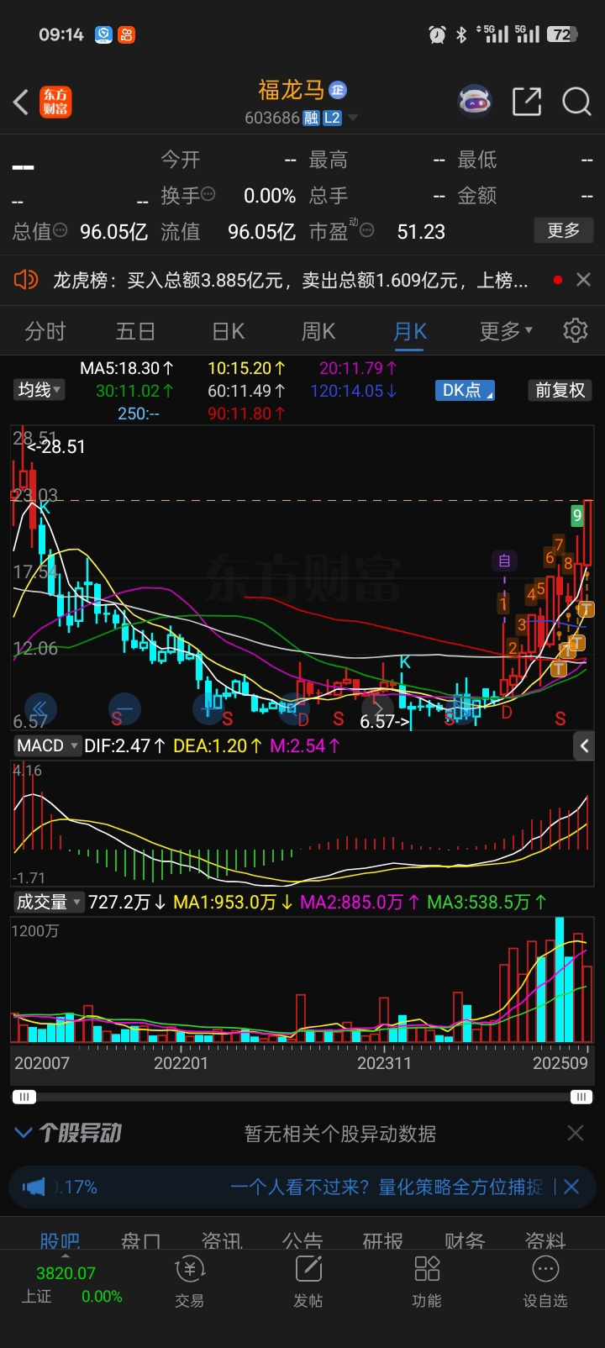Toggle 前复权 price adjustment
This screenshot has height=1348, width=605.
560,390
